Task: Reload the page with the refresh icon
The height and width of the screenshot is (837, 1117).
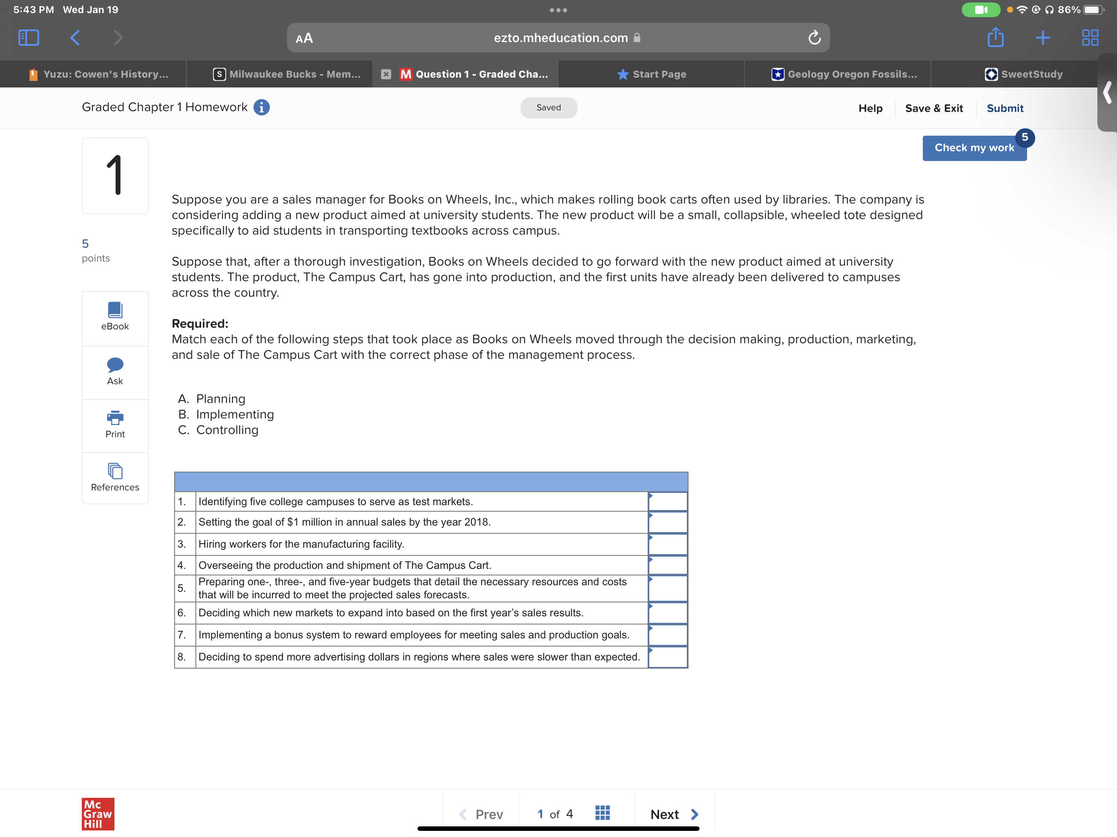Action: (814, 38)
